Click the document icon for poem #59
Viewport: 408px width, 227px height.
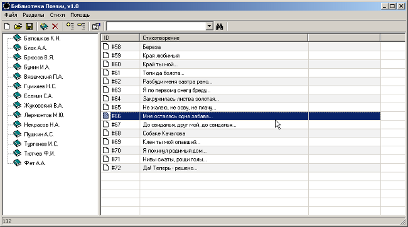(x=105, y=55)
